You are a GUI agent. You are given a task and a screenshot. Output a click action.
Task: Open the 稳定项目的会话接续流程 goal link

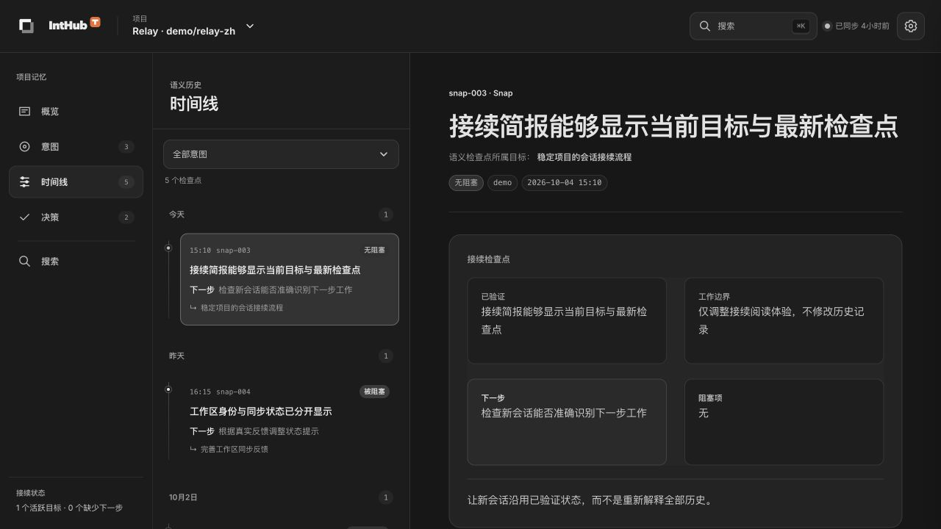click(584, 157)
